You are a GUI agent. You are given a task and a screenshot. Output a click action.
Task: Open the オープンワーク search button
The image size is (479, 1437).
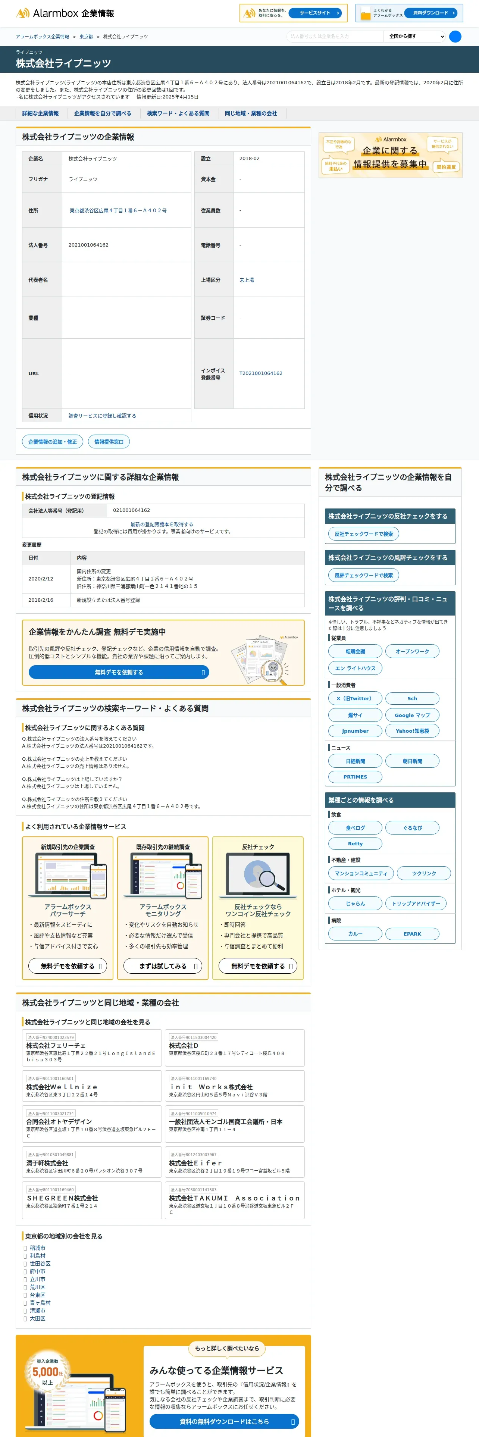click(x=413, y=651)
